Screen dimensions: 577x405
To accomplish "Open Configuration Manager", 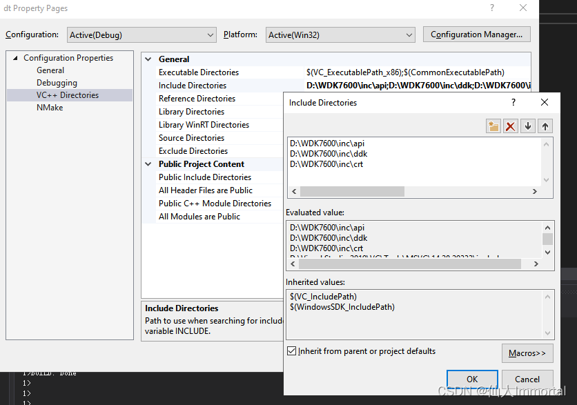I will pos(476,34).
